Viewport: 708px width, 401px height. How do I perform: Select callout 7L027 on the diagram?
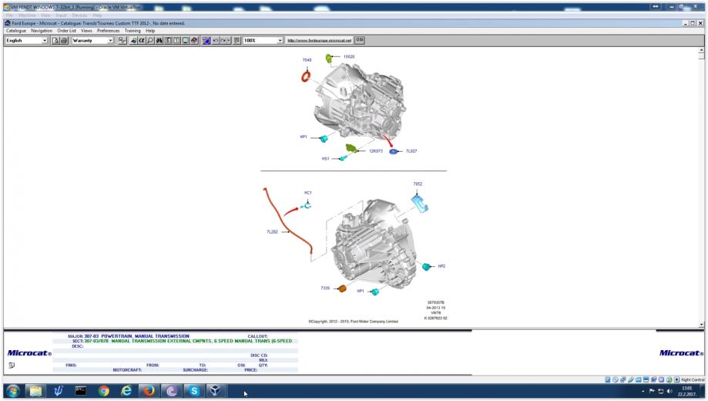(x=411, y=151)
